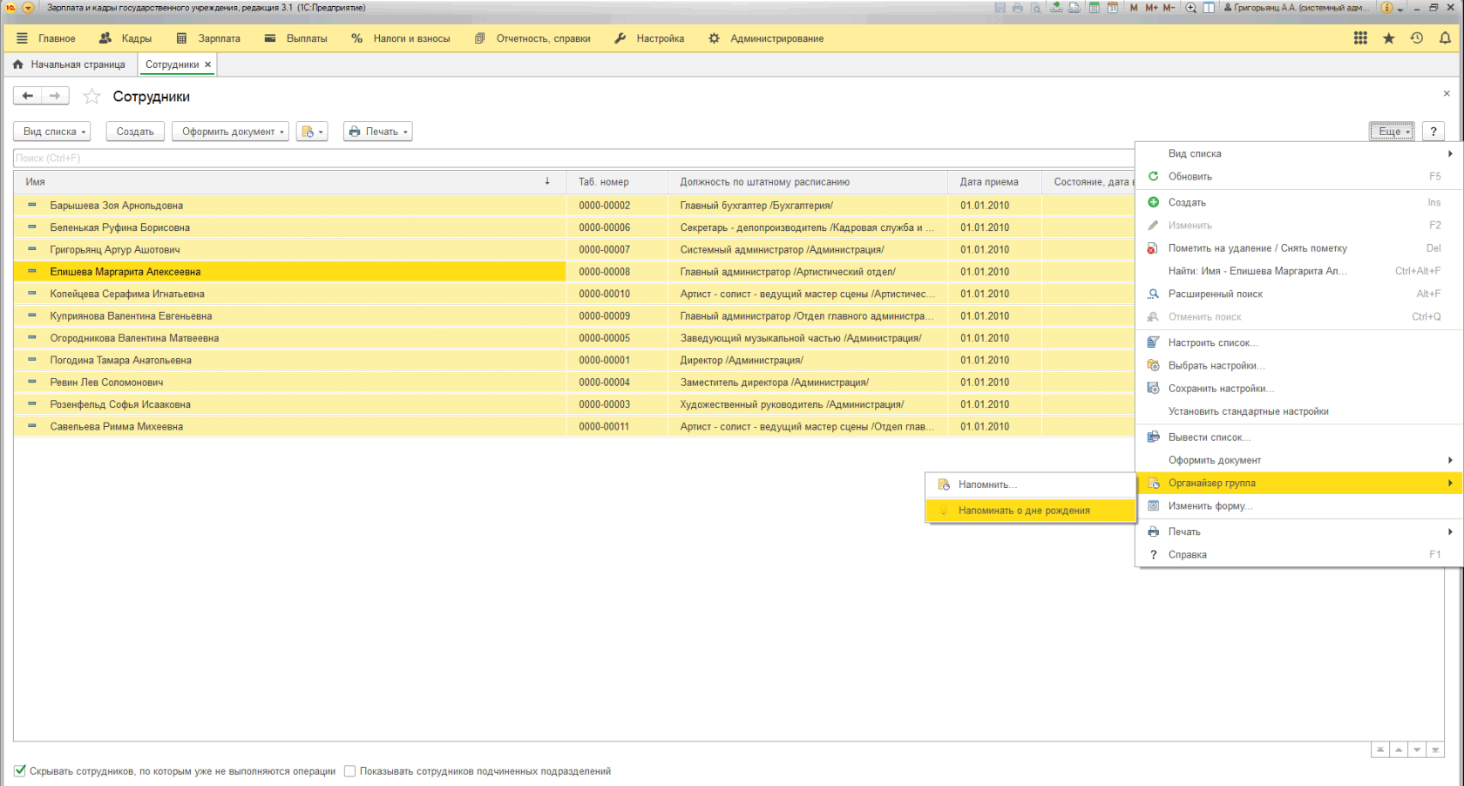
Task: Select row Барышева Зоя Арнольдовна
Action: [573, 206]
